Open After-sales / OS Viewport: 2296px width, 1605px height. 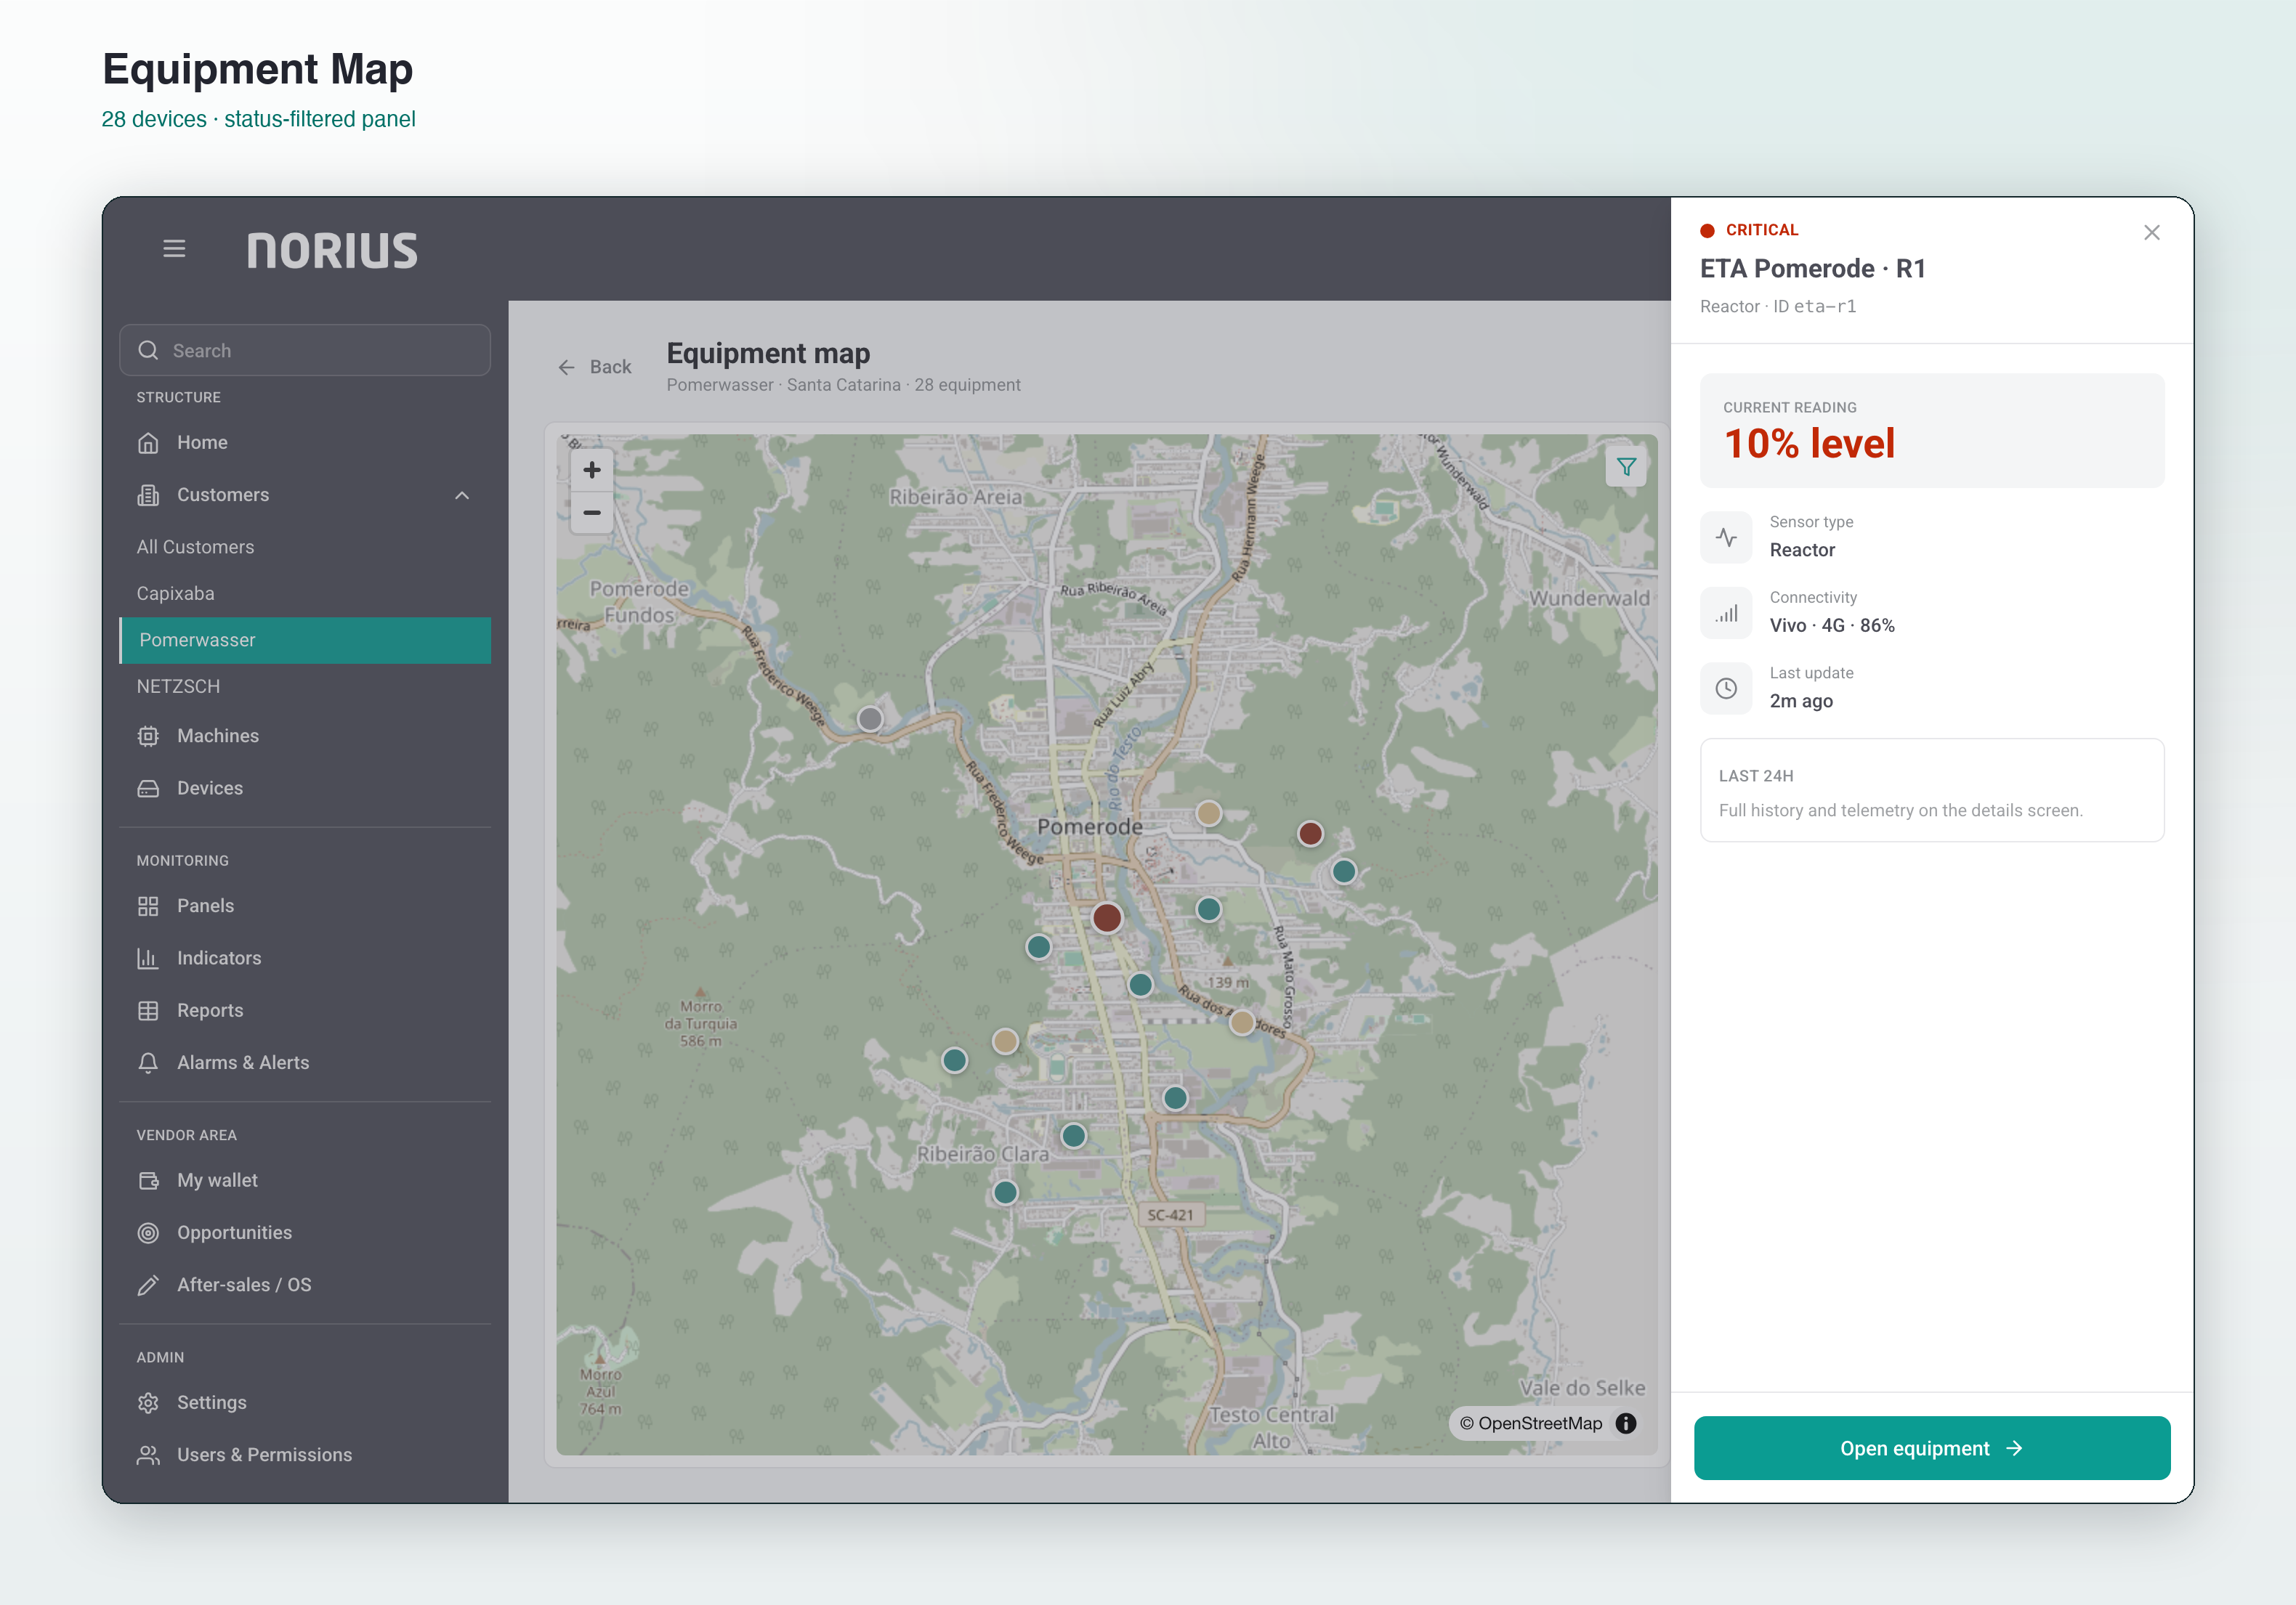(x=305, y=1285)
